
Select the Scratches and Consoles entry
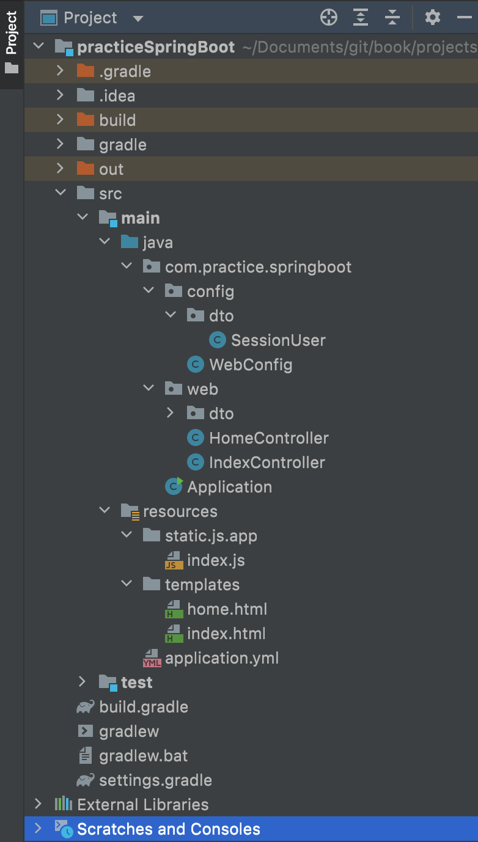point(168,829)
